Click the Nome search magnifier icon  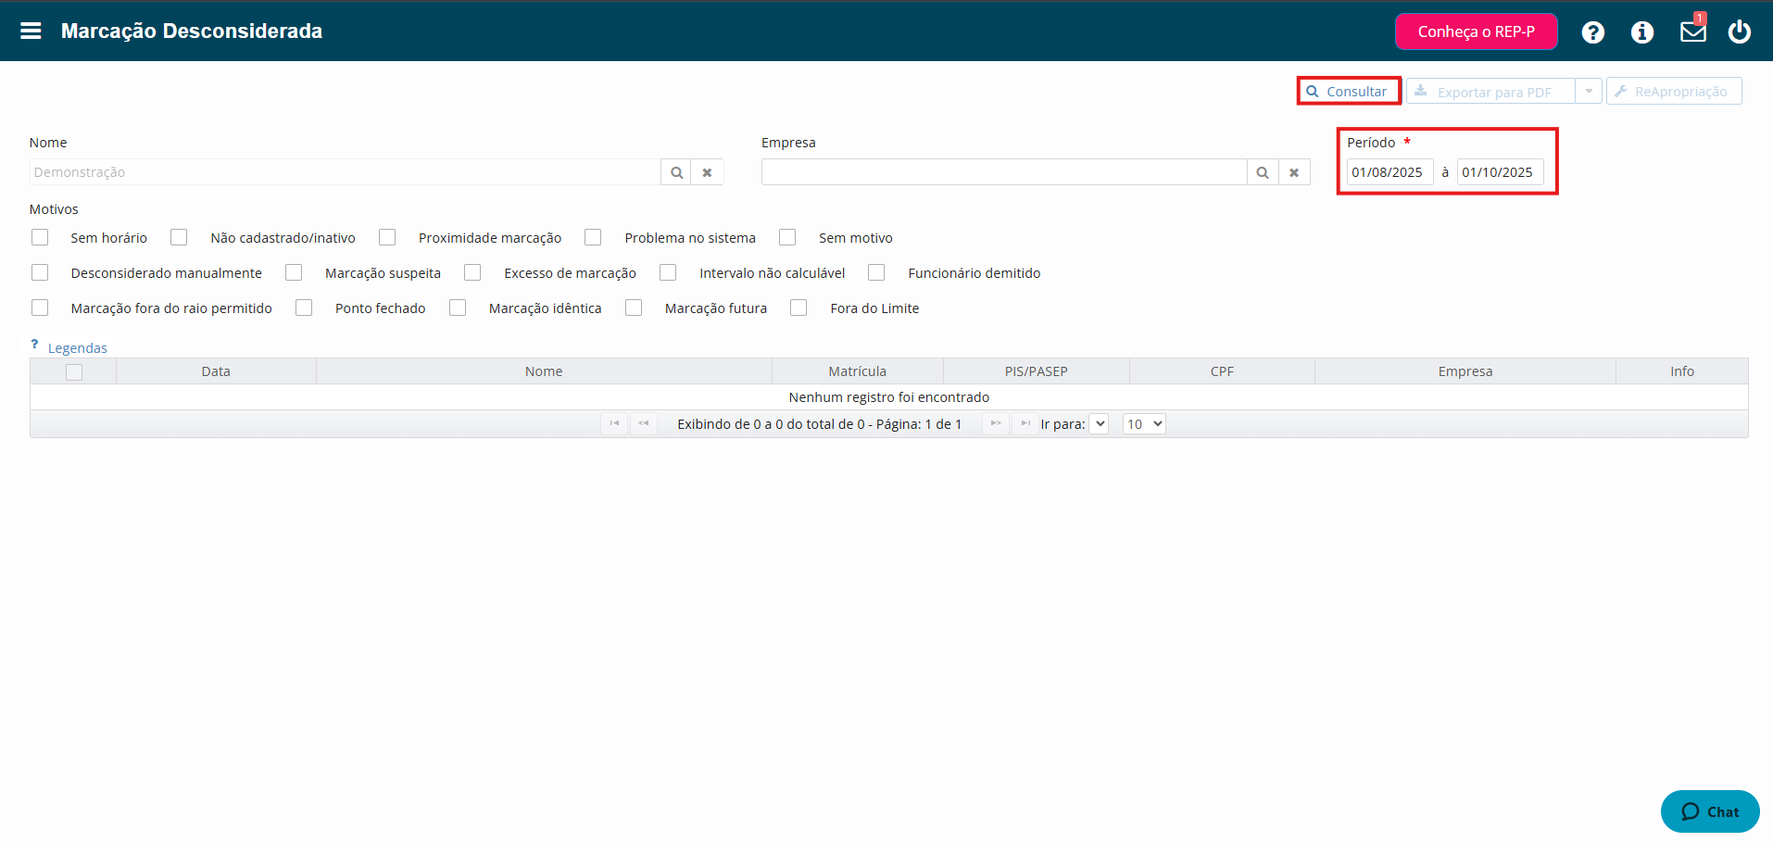click(x=676, y=172)
